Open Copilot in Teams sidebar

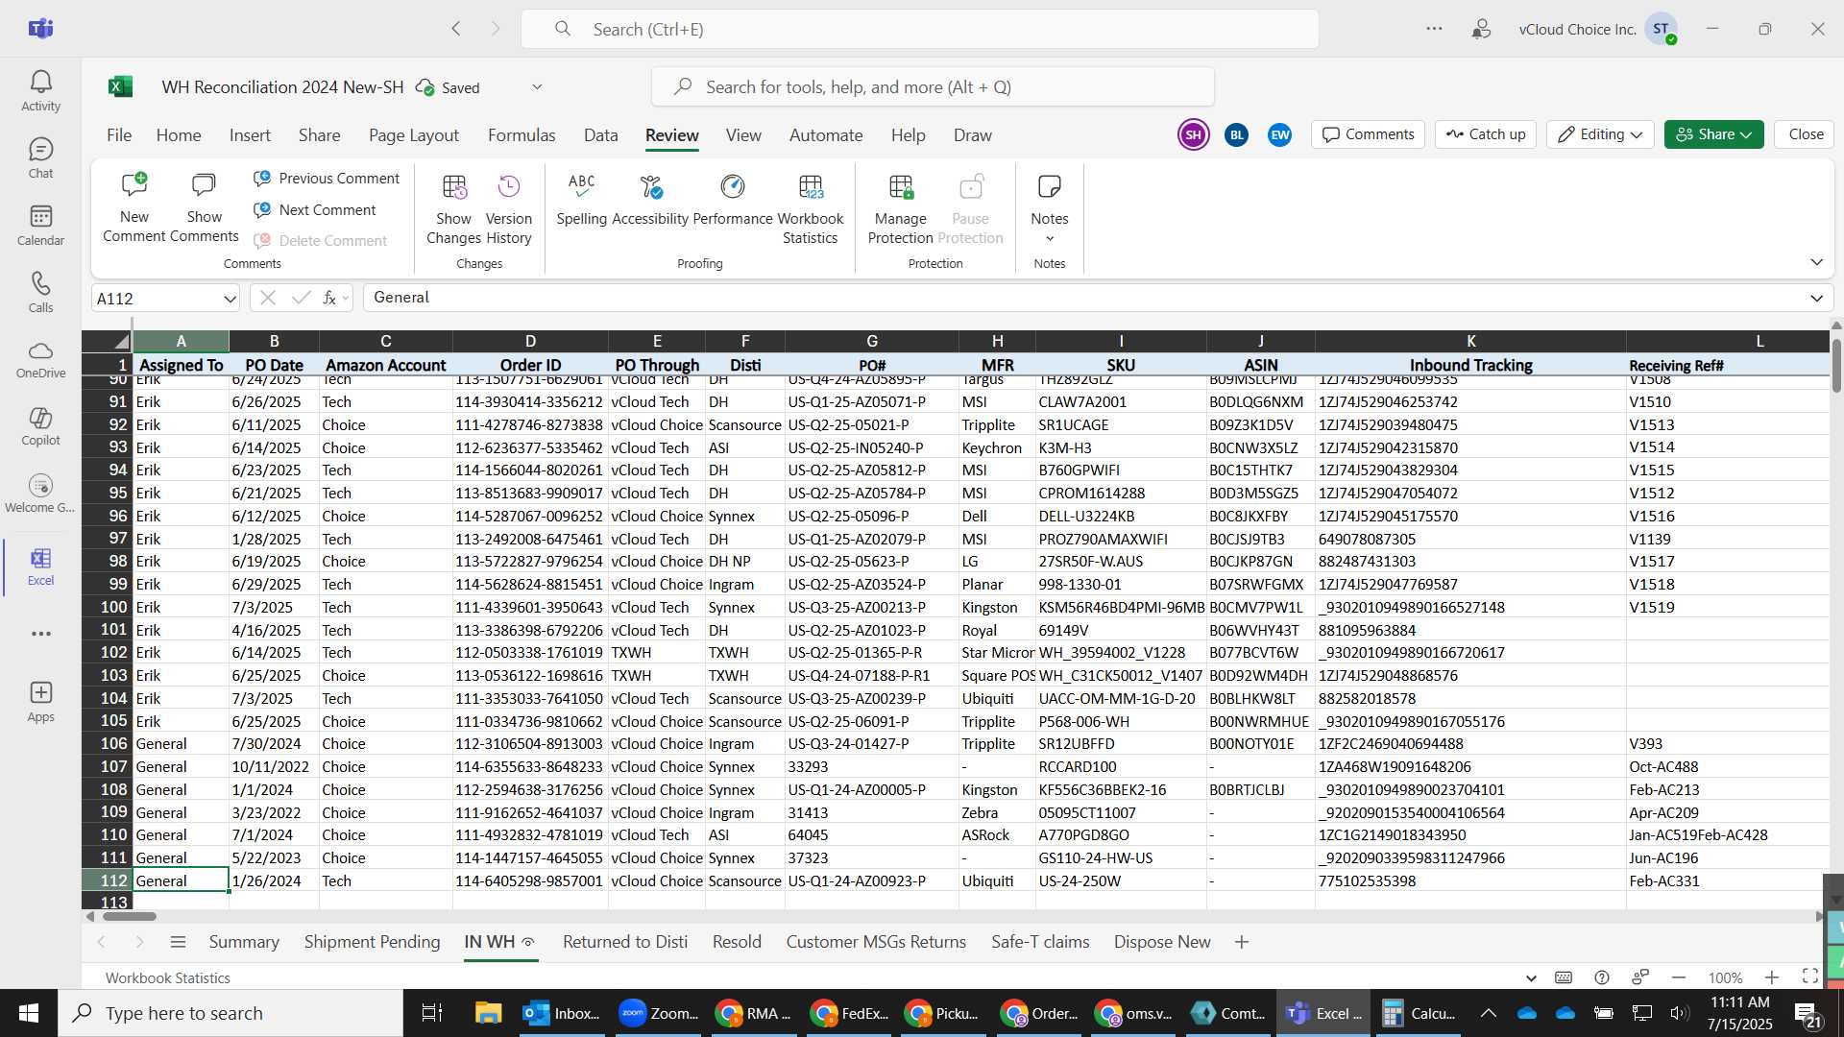coord(40,427)
